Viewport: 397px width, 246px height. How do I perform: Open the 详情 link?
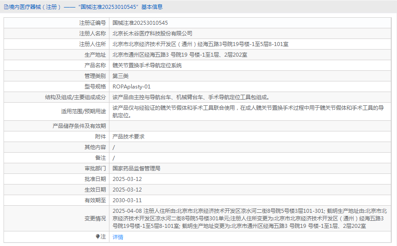118,237
